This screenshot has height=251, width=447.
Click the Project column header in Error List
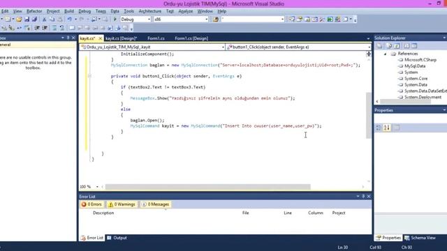coord(339,213)
